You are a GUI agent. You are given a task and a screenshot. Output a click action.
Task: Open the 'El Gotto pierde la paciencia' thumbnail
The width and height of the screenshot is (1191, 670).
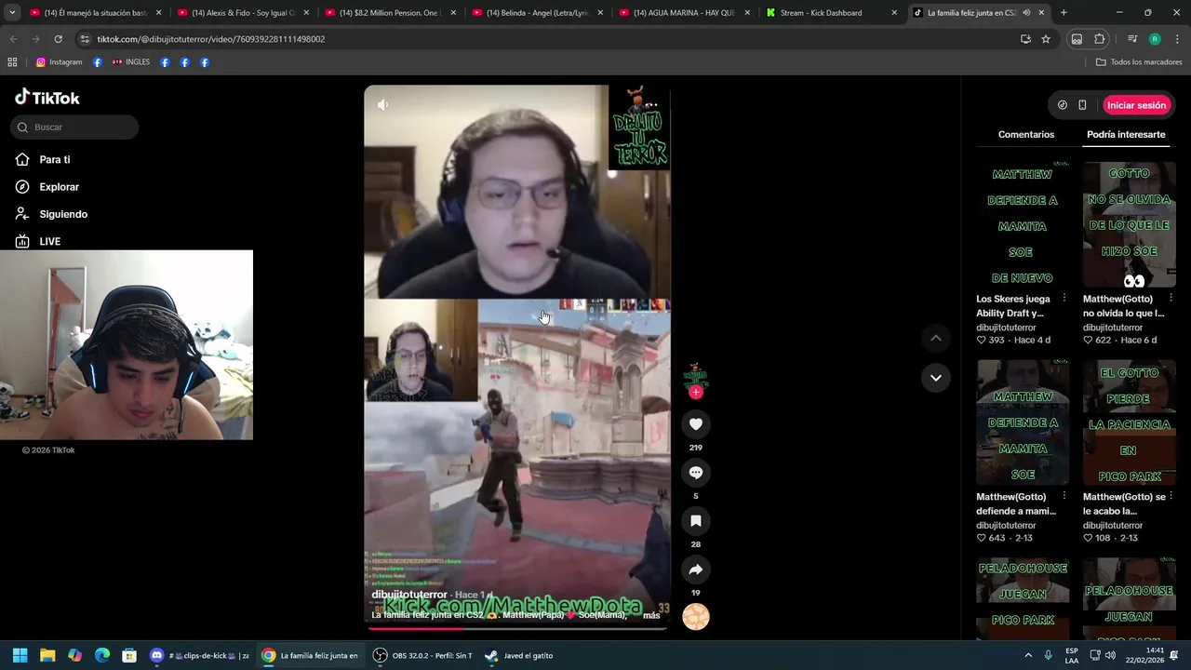pos(1129,423)
